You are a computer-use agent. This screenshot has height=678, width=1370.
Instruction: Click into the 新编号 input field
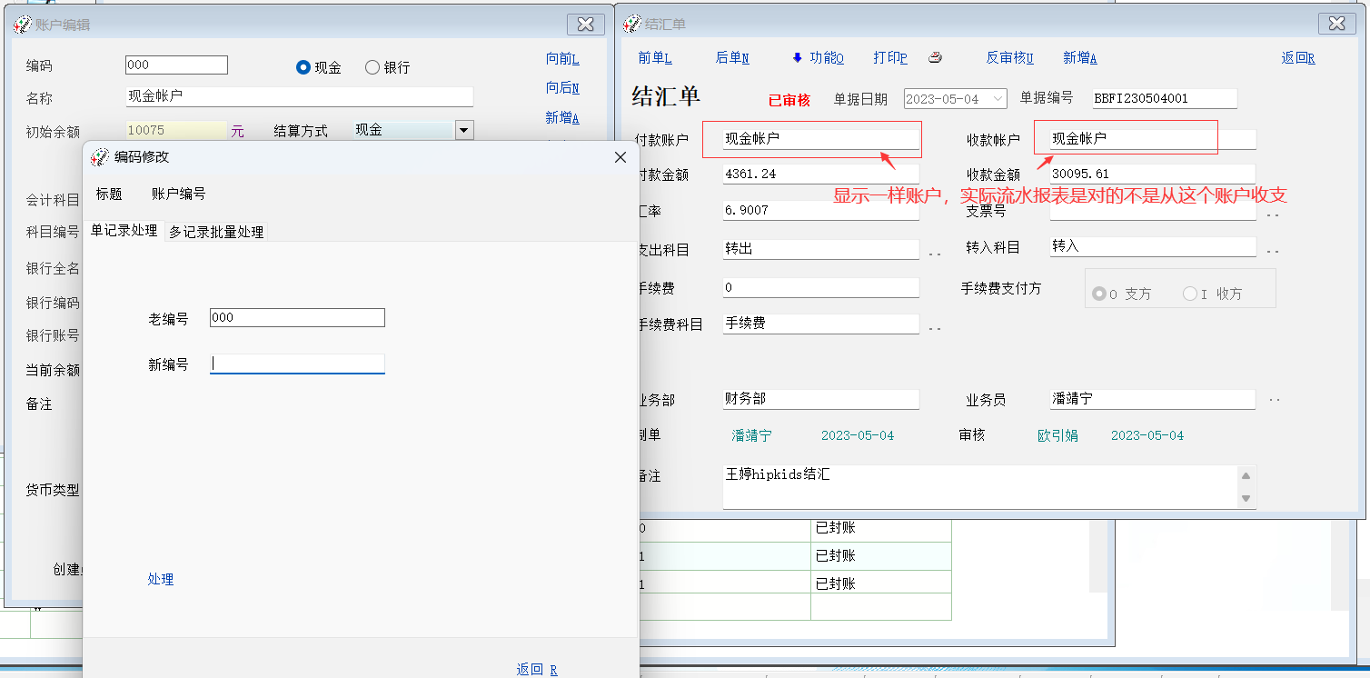coord(297,364)
